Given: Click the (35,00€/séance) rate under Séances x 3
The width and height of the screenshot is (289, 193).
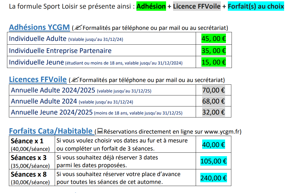Looking at the screenshot, I should click(x=30, y=166).
